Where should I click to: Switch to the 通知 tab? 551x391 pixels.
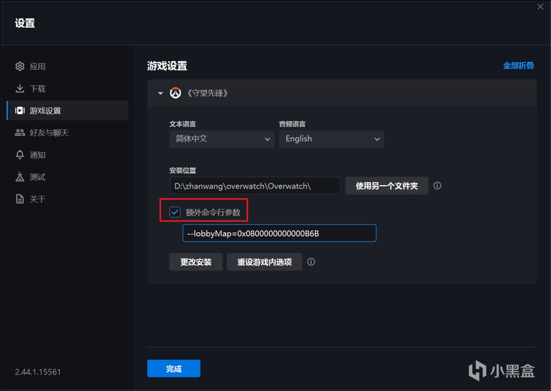pos(68,155)
